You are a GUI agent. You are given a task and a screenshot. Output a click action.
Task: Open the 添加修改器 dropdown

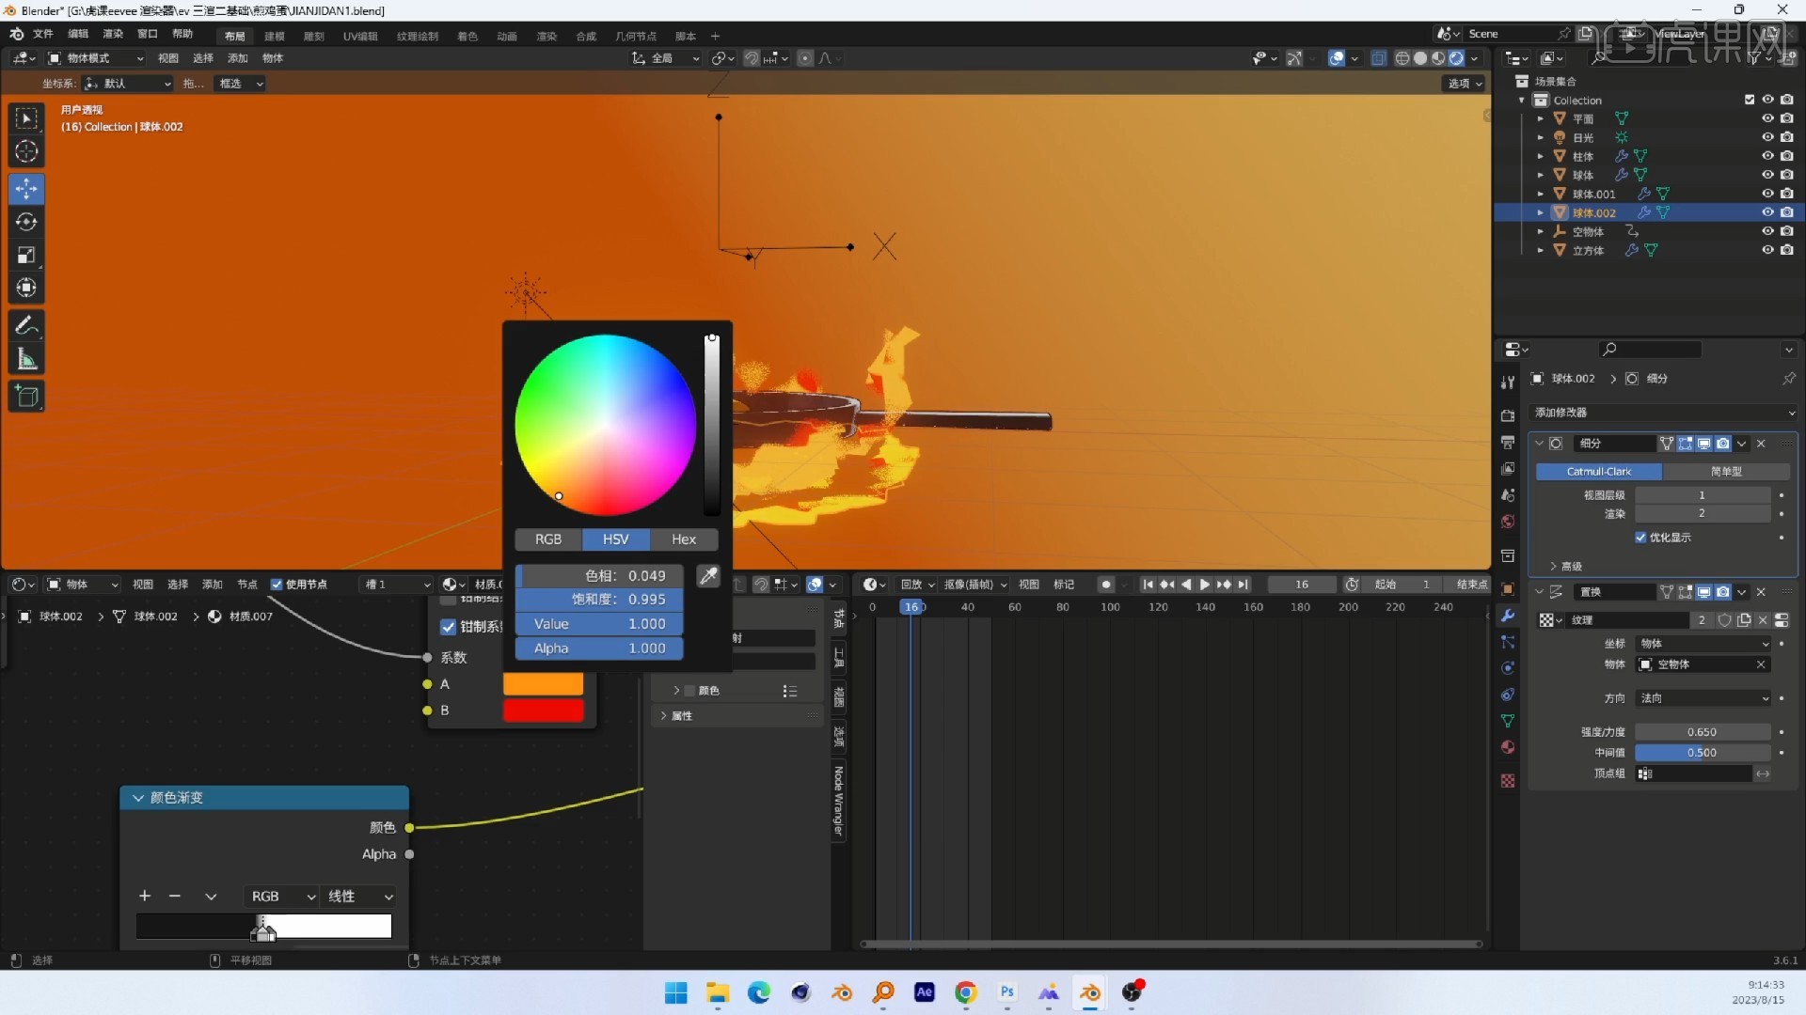(x=1664, y=413)
